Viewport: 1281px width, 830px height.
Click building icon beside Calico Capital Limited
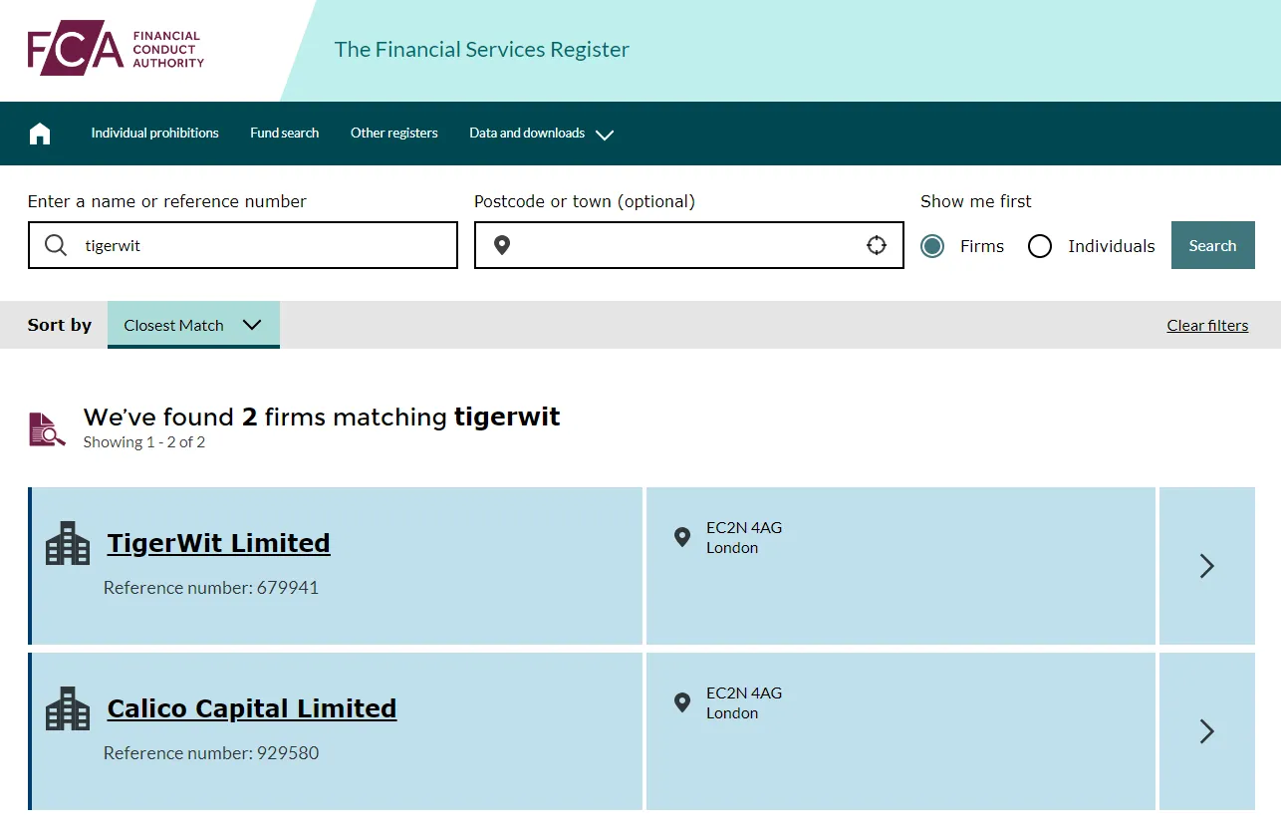[x=68, y=708]
